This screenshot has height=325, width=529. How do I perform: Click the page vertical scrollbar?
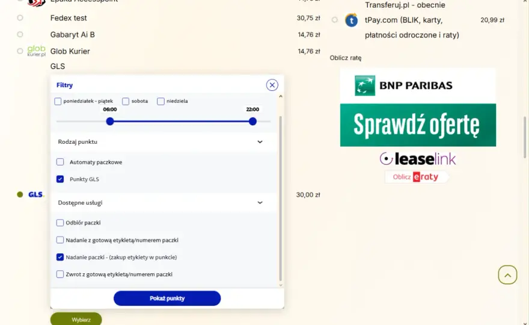(x=525, y=137)
